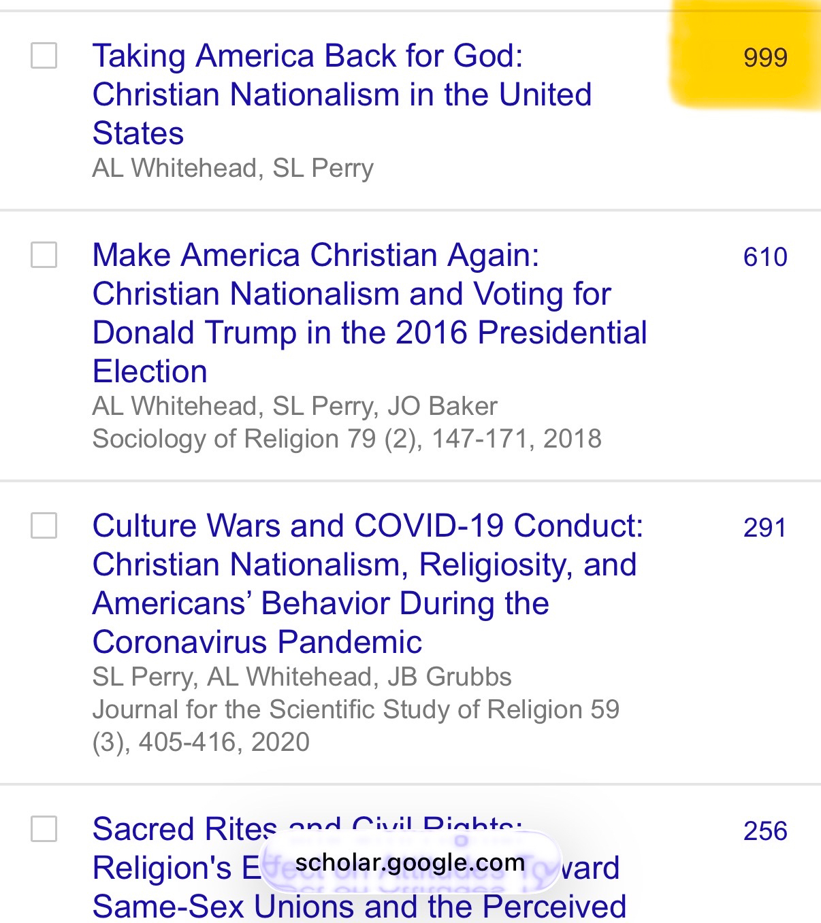Image resolution: width=821 pixels, height=923 pixels.
Task: Tap the author line AL Whitehead, SL Perry under States
Action: point(233,168)
